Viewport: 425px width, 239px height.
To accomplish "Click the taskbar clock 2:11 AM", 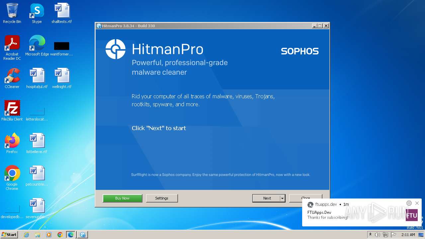I will (408, 235).
